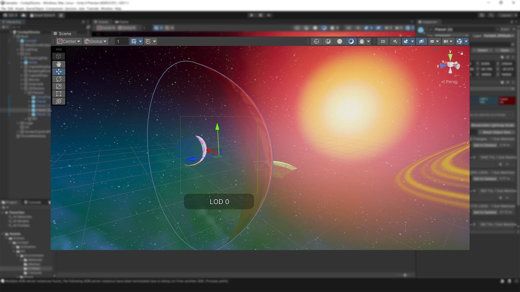Screen dimensions: 520x292
Task: Open the Gizmos dropdown arrow
Action: (466, 41)
